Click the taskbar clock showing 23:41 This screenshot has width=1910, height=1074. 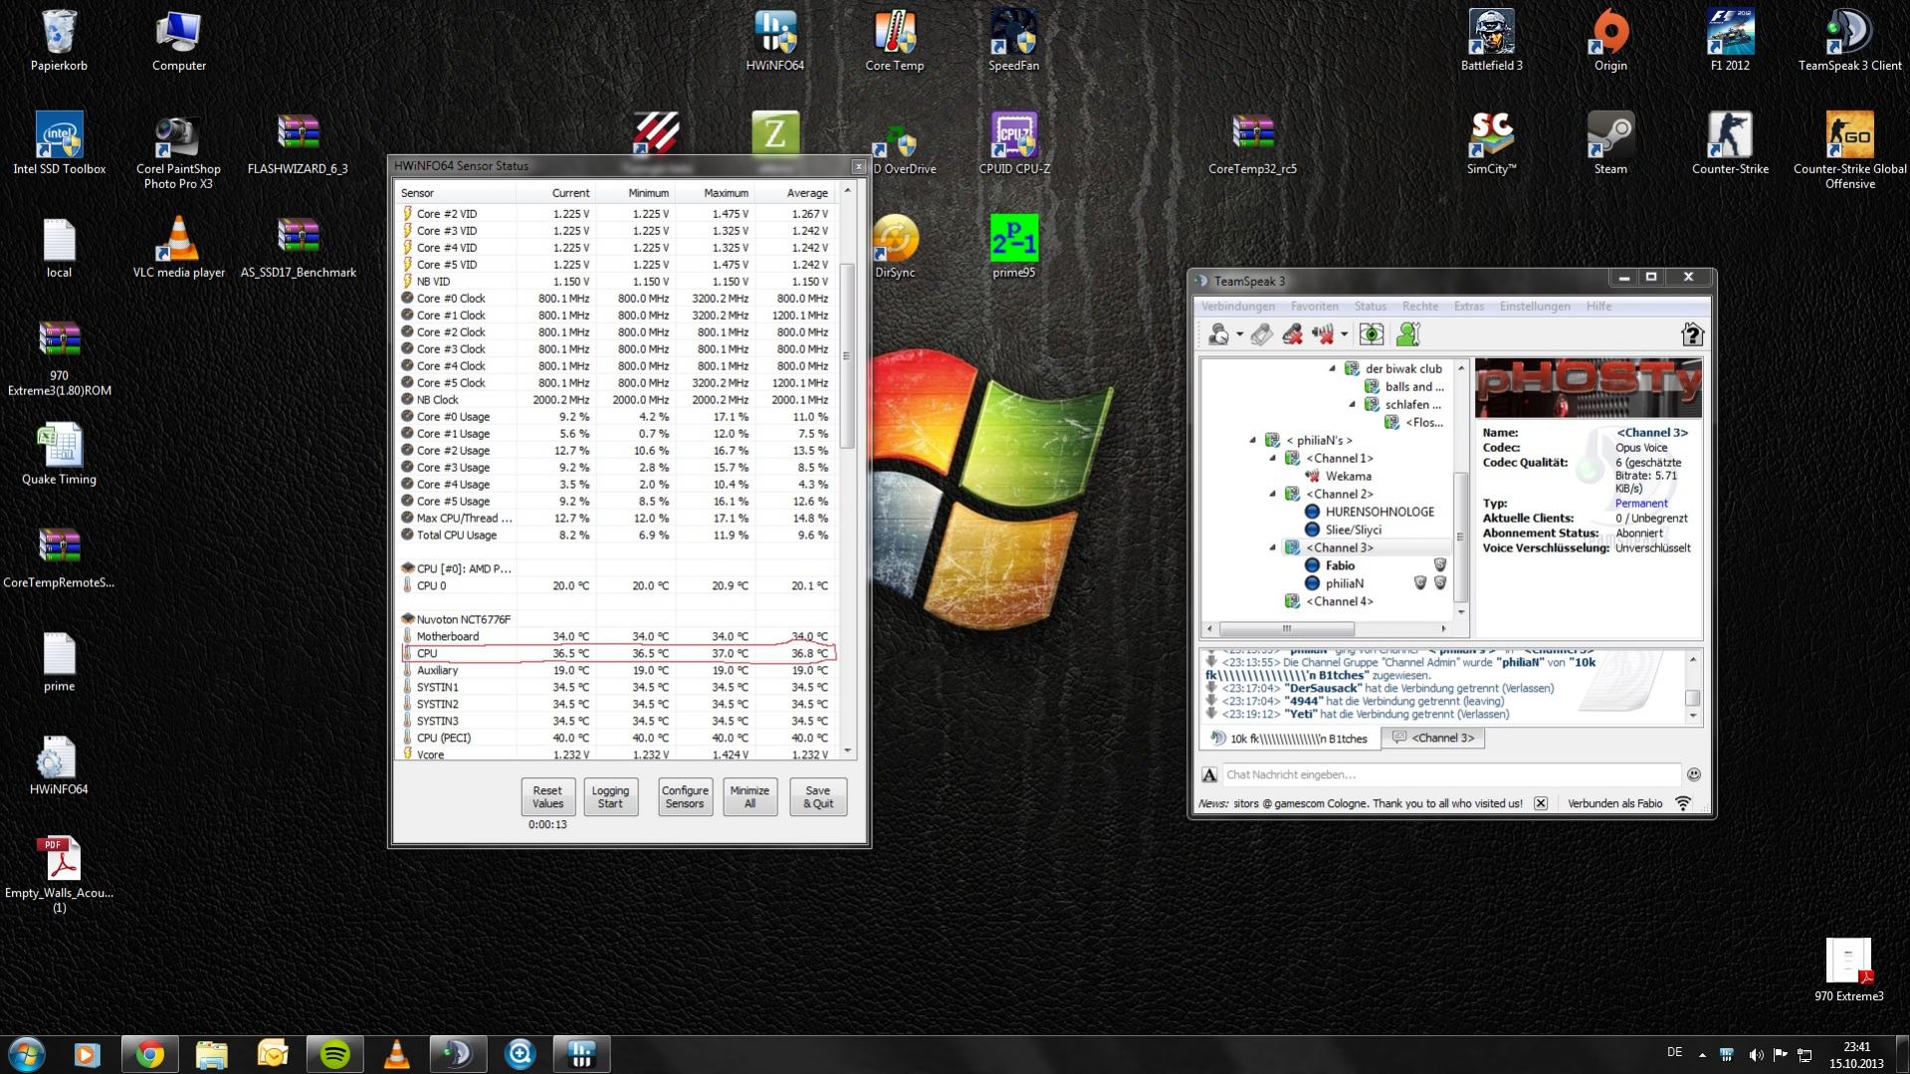point(1855,1054)
